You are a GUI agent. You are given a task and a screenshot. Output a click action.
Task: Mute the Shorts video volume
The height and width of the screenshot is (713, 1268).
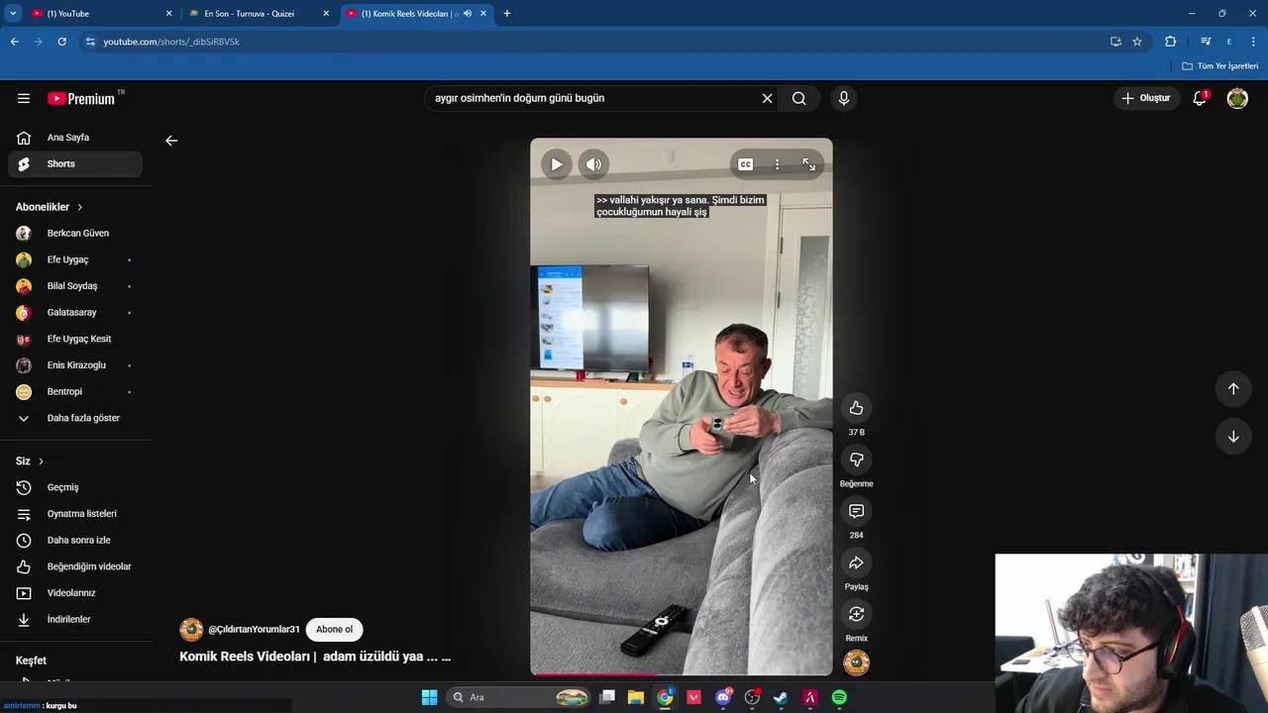tap(593, 164)
